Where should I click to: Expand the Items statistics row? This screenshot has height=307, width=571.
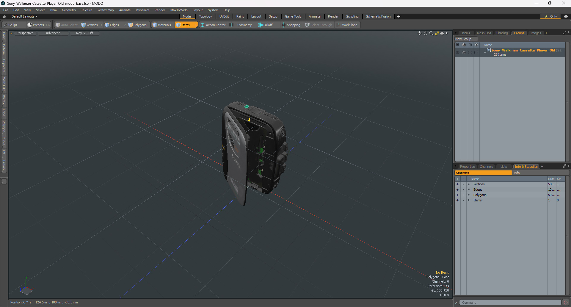click(469, 201)
